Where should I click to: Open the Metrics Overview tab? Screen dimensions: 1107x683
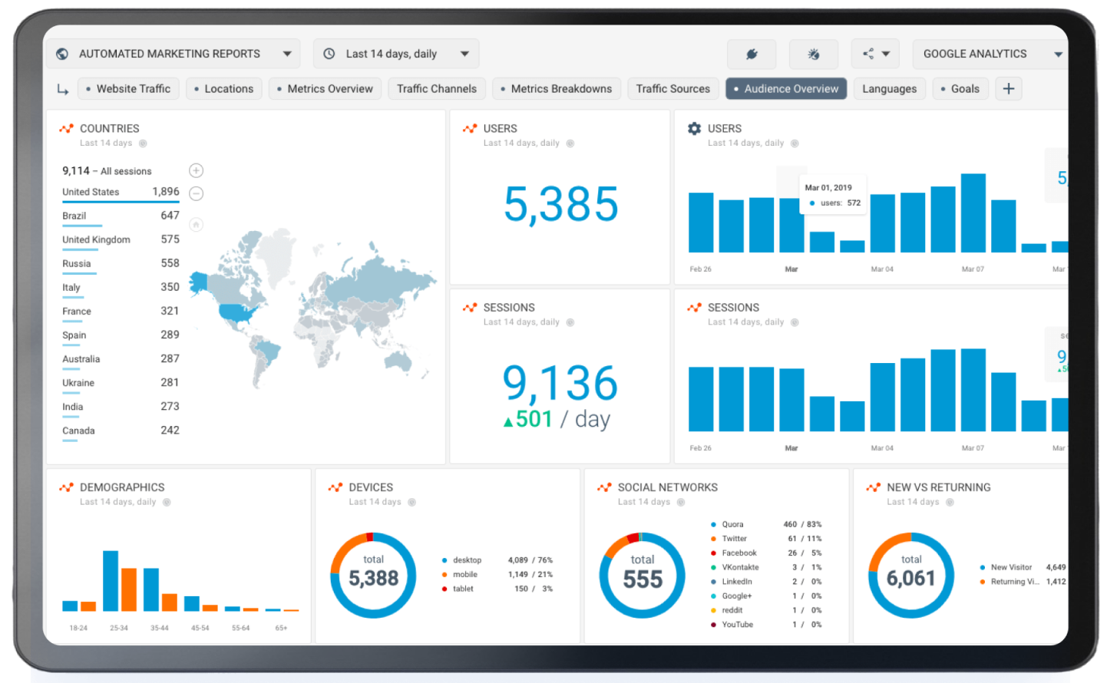tap(325, 89)
